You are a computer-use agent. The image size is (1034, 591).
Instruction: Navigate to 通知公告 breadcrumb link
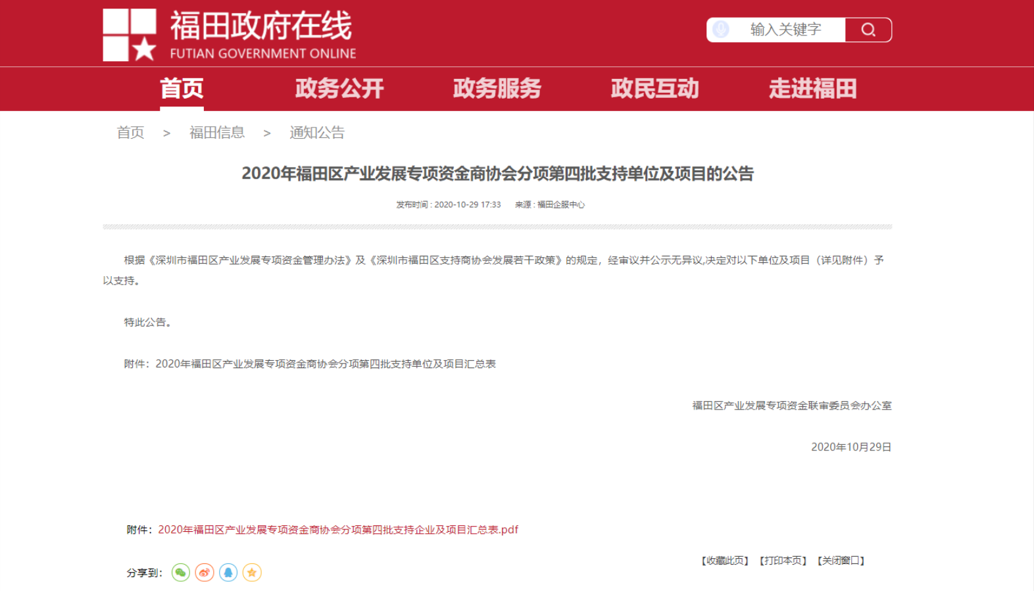point(317,133)
